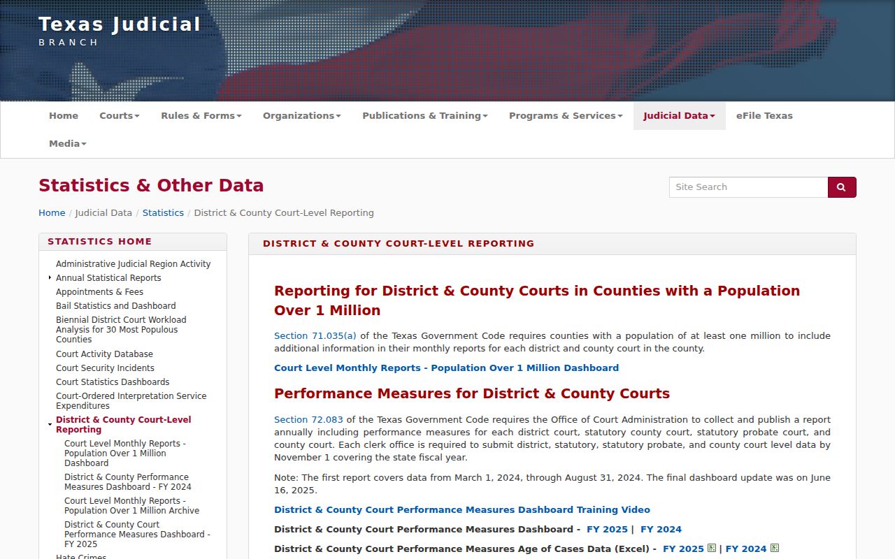Image resolution: width=895 pixels, height=559 pixels.
Task: Open the Section 71.035(a) link
Action: pos(315,336)
